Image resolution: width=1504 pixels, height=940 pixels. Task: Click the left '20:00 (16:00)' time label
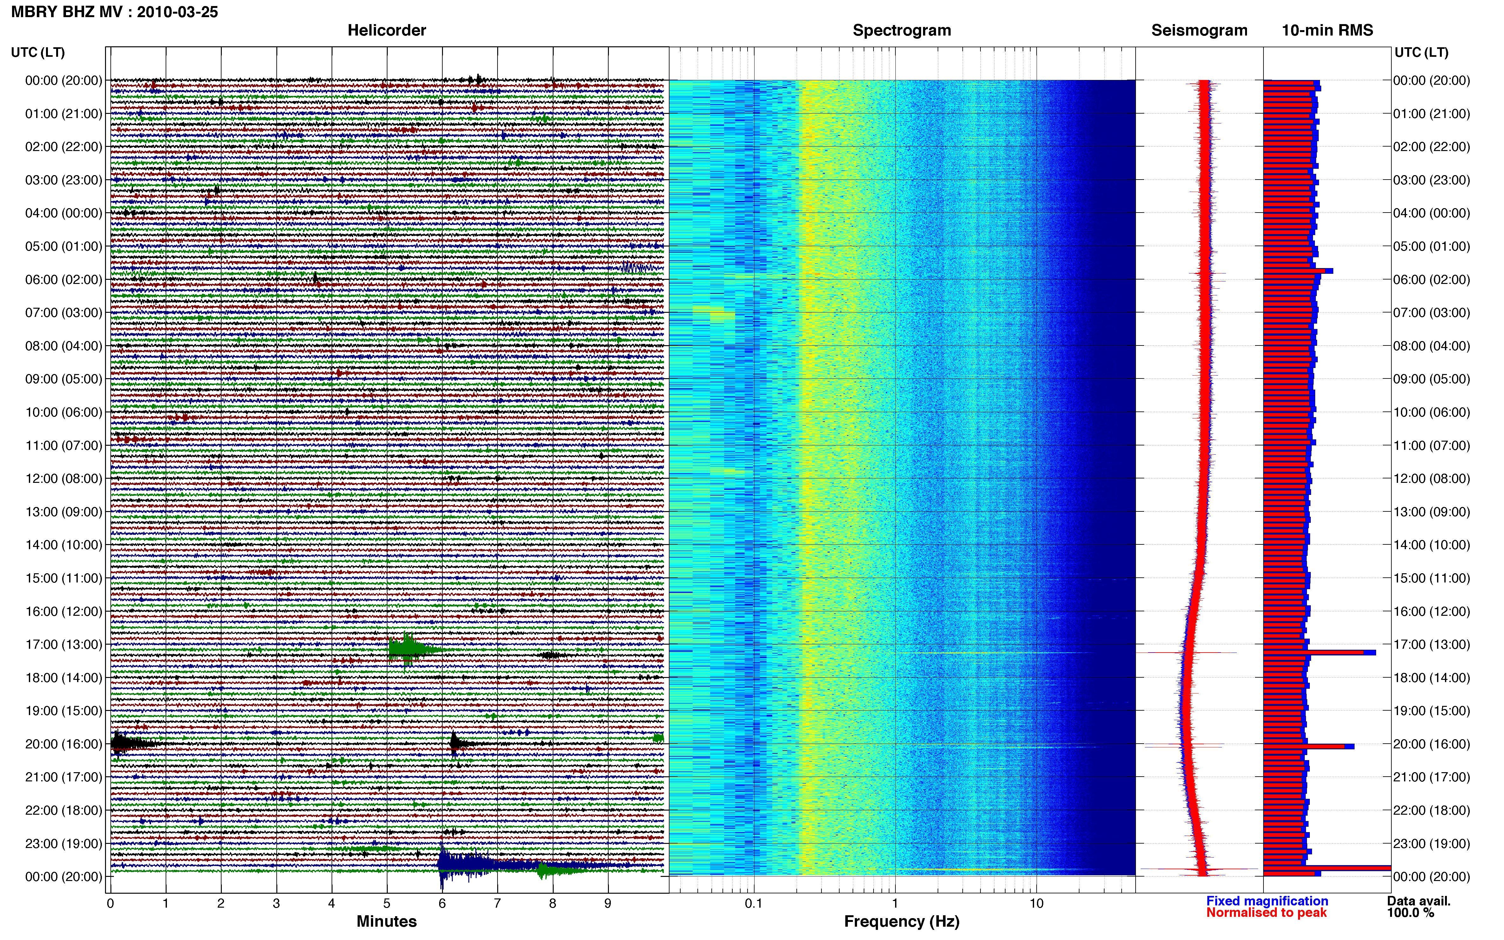(x=63, y=744)
